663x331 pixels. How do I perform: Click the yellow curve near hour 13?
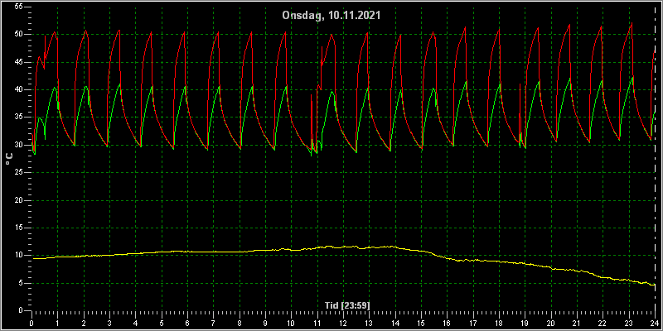coord(369,247)
